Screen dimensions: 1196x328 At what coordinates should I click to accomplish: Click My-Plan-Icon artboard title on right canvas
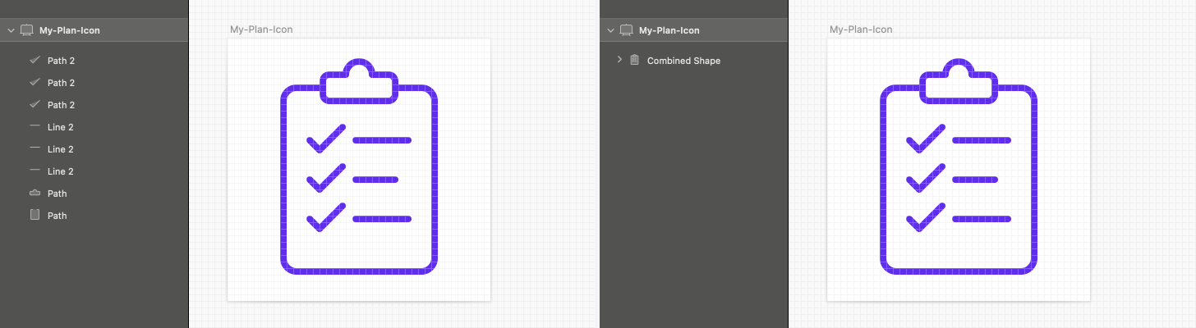861,30
